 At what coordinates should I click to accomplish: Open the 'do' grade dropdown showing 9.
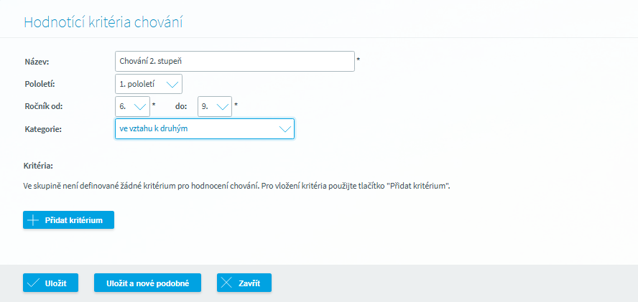pos(215,106)
